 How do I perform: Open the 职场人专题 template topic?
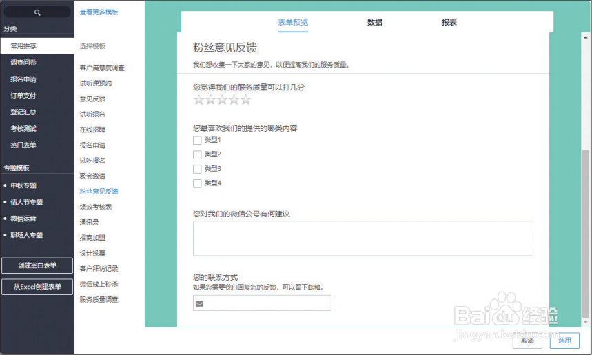pyautogui.click(x=26, y=235)
